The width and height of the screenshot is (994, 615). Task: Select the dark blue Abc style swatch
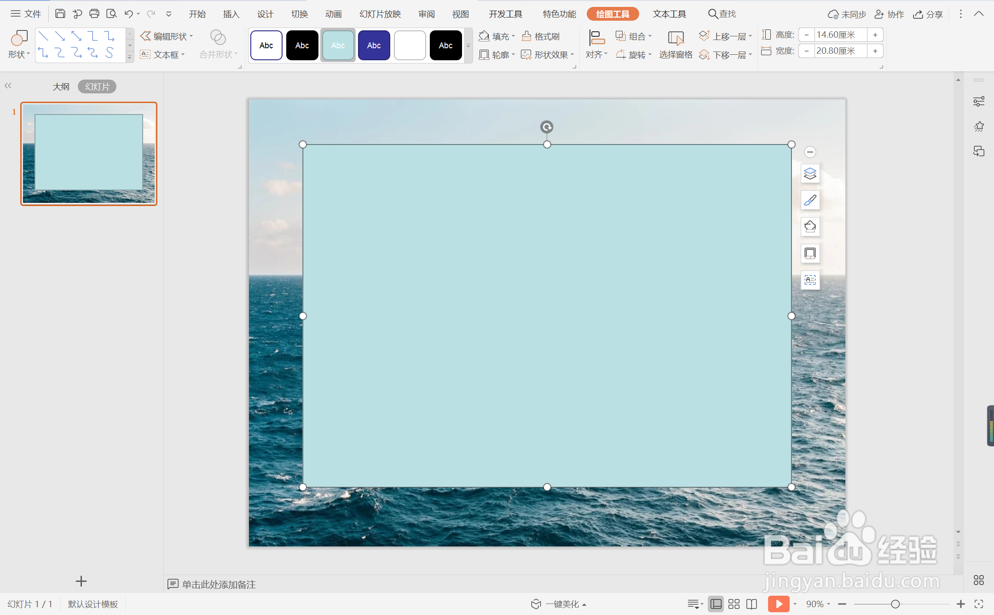click(x=374, y=46)
